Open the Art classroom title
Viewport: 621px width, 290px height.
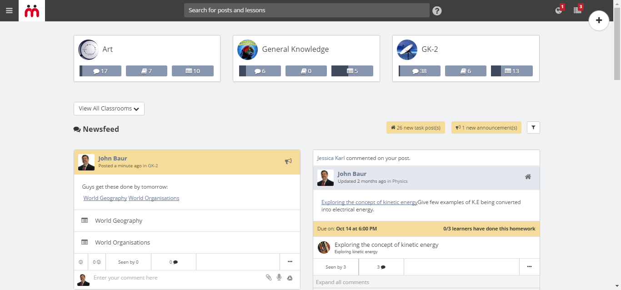click(108, 49)
